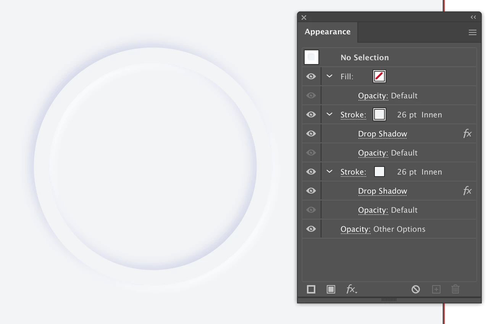Click Opacity link under first Stroke's Drop Shadow

pos(373,153)
